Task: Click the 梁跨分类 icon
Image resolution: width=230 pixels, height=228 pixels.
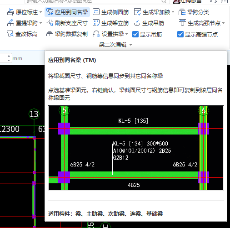Action: click(182, 12)
